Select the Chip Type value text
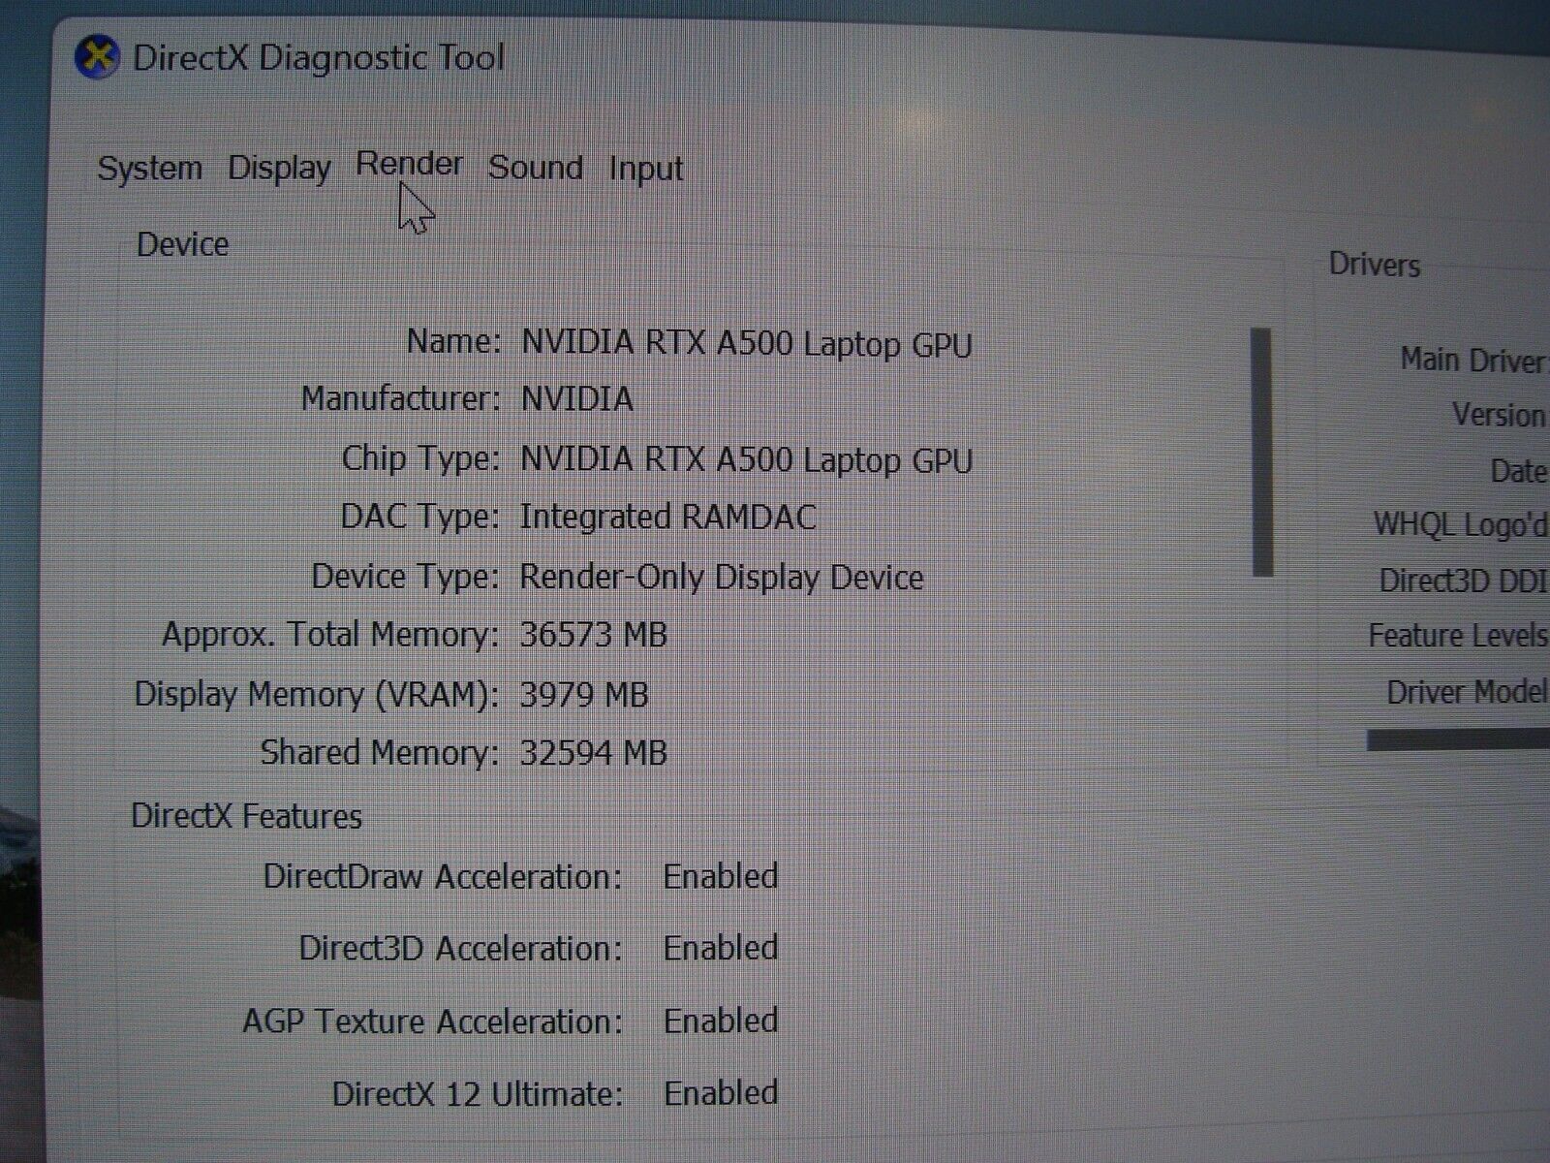Viewport: 1550px width, 1163px height. point(747,459)
